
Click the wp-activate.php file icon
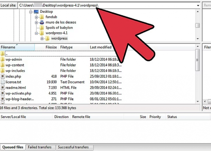(x=3, y=93)
